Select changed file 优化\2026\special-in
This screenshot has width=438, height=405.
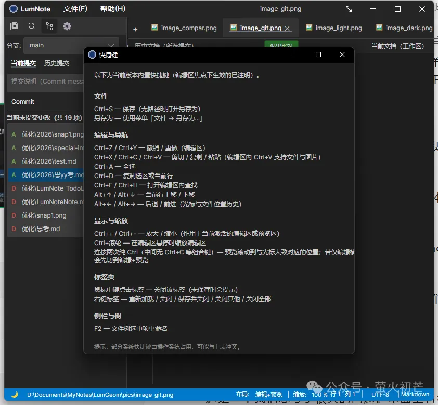(x=46, y=148)
